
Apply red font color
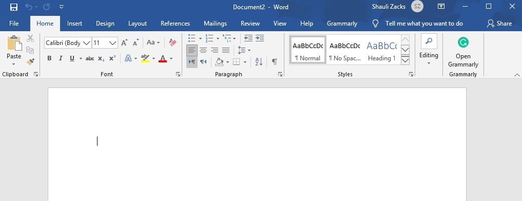tap(163, 58)
